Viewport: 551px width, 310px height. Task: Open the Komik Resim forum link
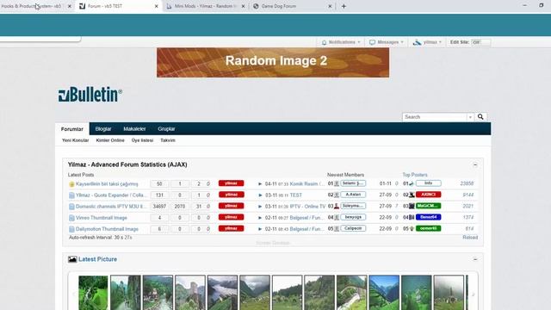click(x=306, y=183)
